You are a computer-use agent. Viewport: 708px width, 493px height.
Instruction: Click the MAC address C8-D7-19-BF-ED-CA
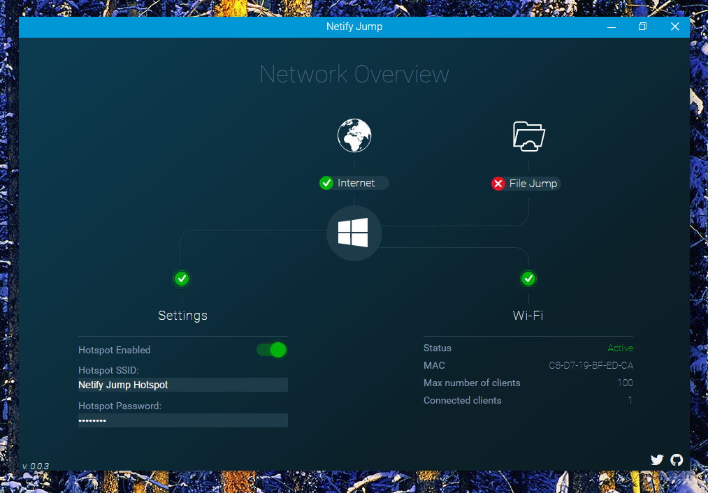coord(591,365)
